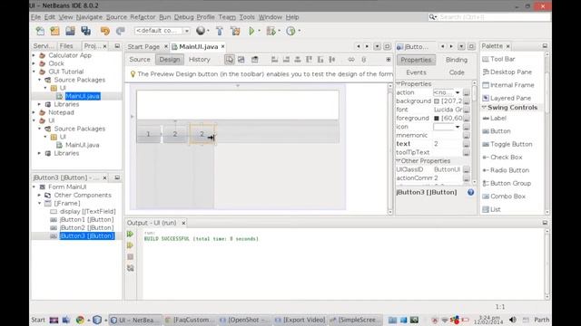This screenshot has width=581, height=326.
Task: Open the File menu
Action: coord(35,17)
